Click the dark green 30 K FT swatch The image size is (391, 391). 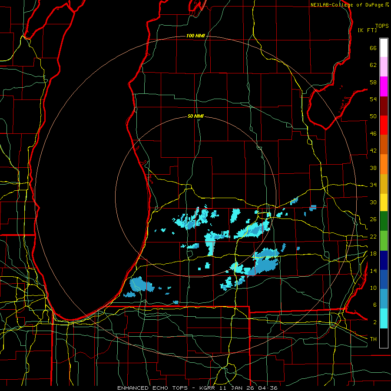pos(384,221)
